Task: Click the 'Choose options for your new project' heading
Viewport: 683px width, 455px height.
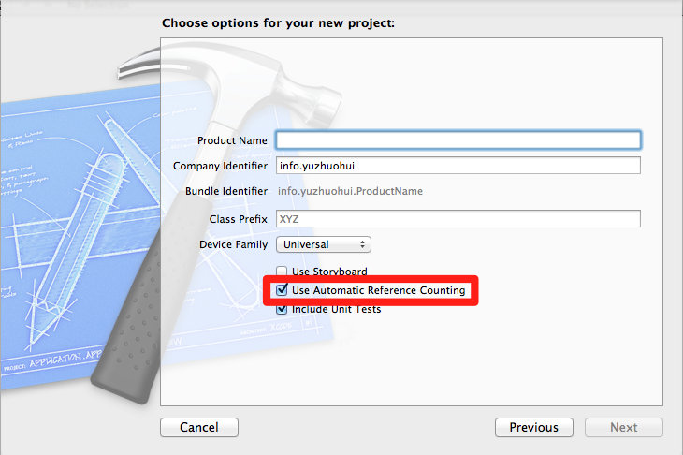Action: click(278, 22)
